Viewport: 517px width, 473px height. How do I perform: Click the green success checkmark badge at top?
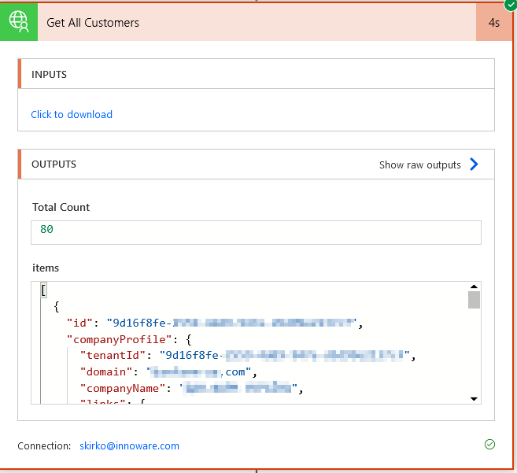point(511,5)
